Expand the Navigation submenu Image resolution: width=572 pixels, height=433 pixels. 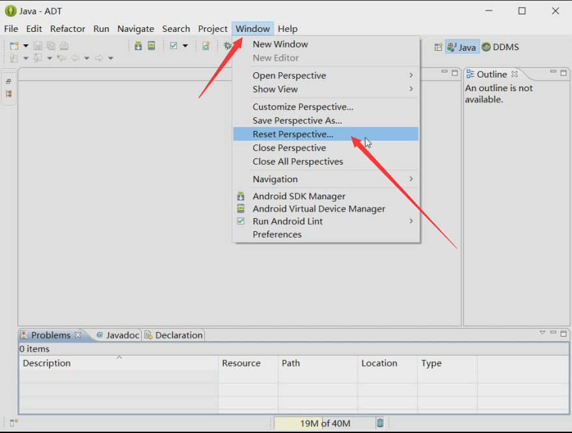point(326,179)
